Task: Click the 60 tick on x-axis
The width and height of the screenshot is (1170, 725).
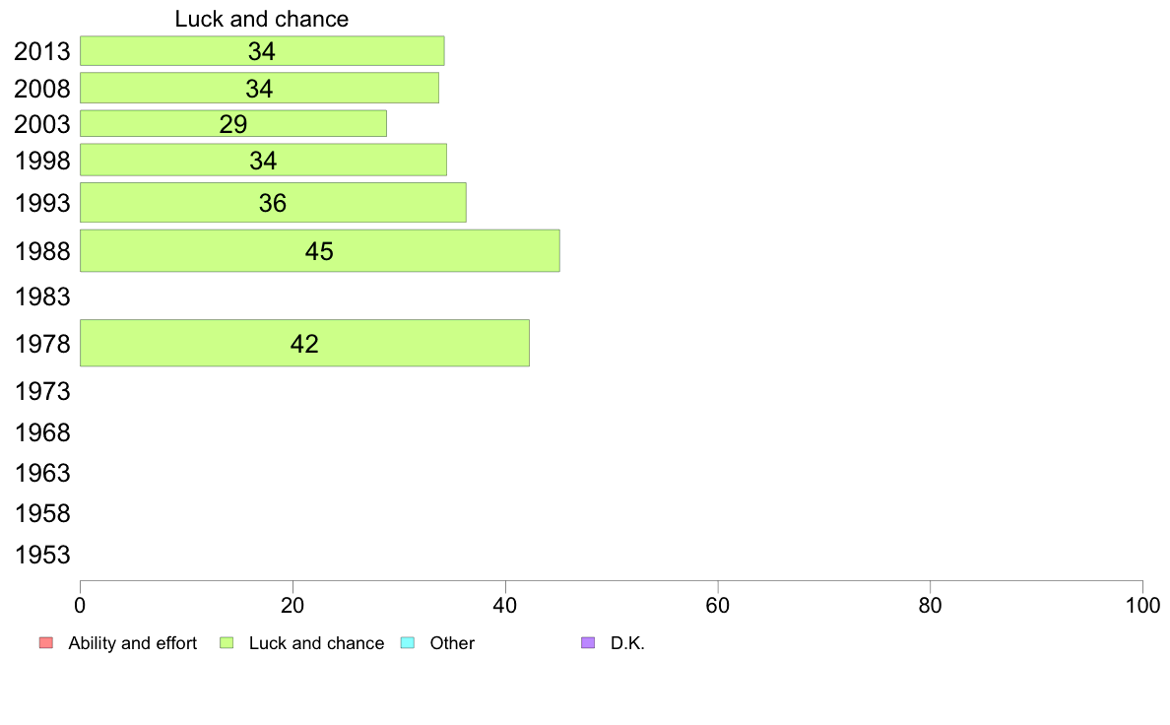Action: coord(718,606)
